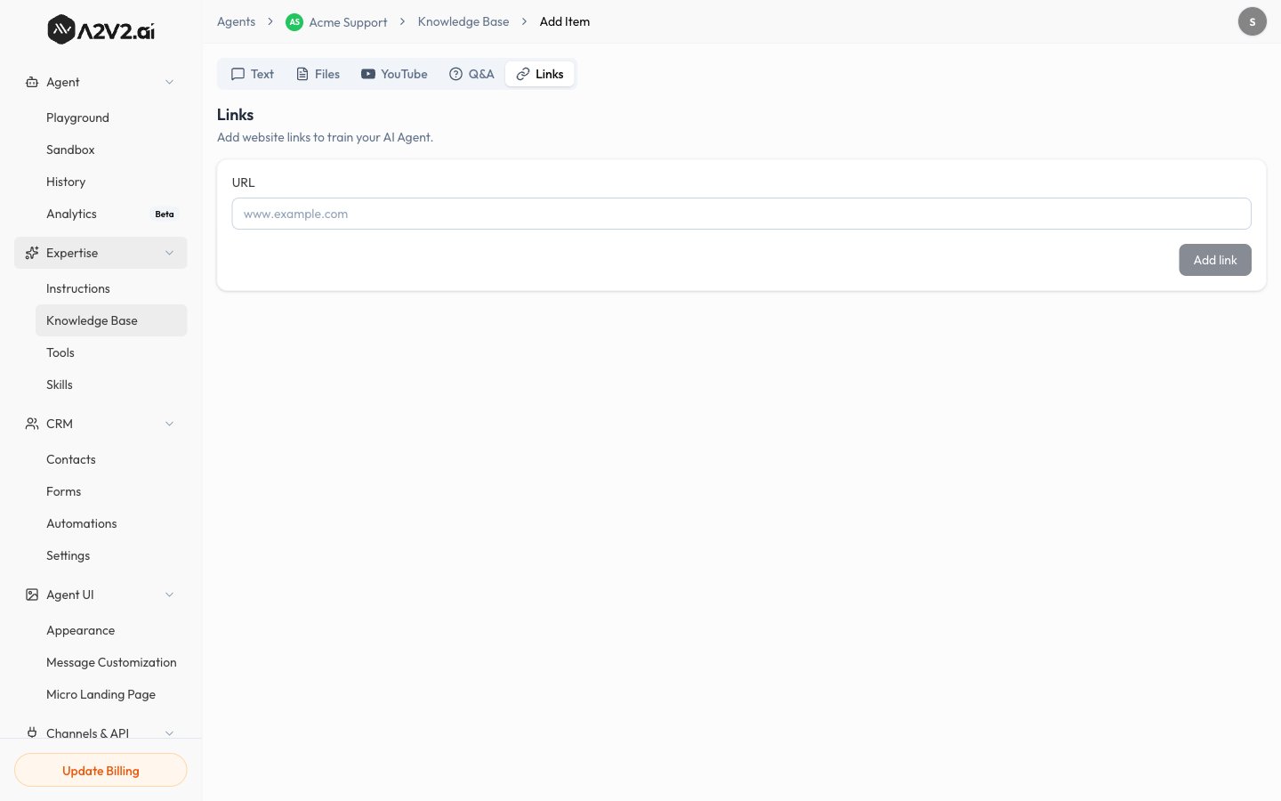This screenshot has width=1281, height=801.
Task: Open Forms in the sidebar
Action: [111, 491]
